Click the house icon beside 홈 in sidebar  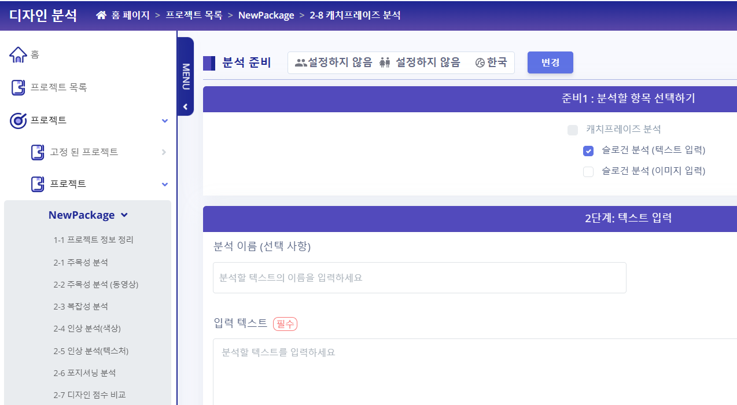click(x=19, y=55)
